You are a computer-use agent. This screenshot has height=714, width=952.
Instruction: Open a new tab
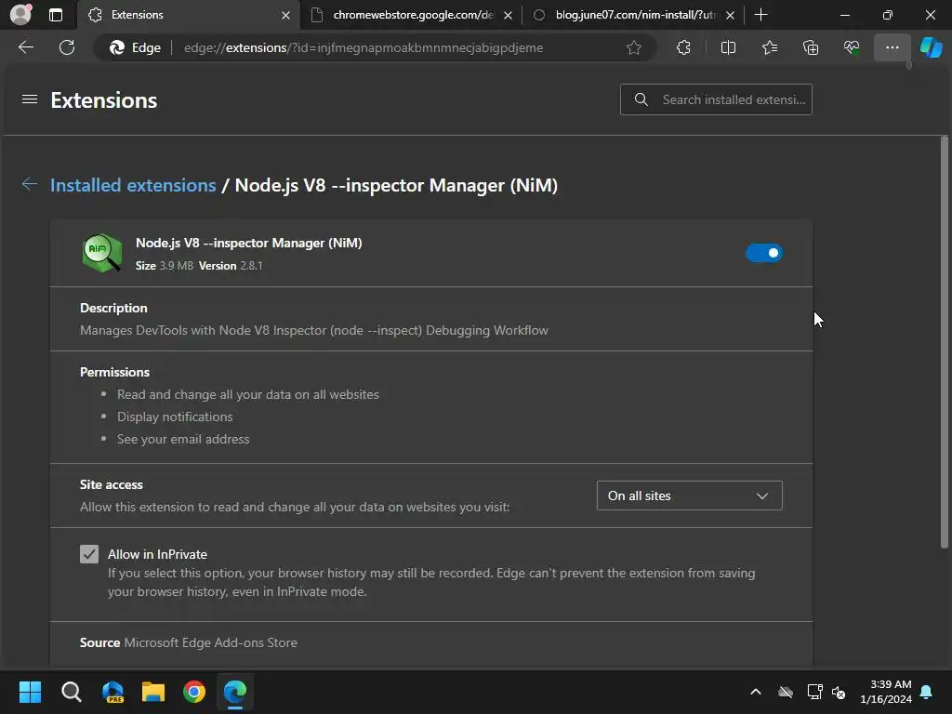click(760, 15)
